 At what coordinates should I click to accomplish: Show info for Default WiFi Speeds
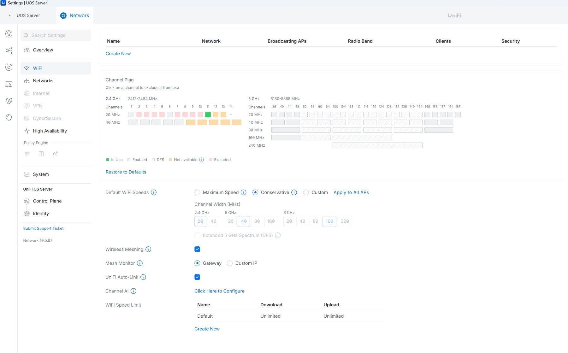(x=154, y=192)
